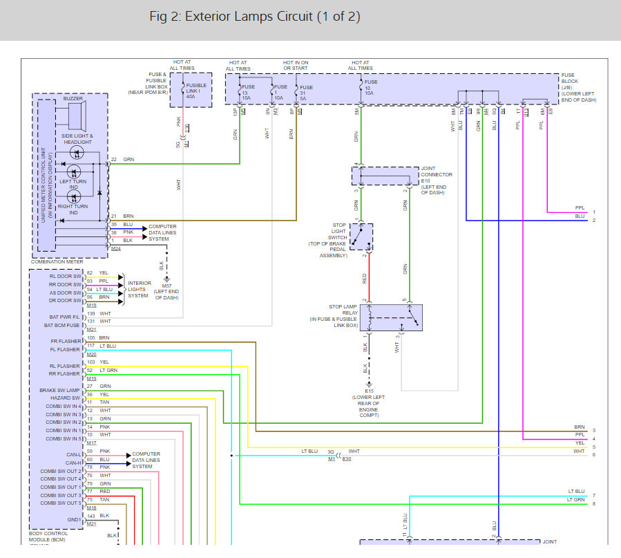Click the 'M24' connector label
Viewport: 621px width, 558px height.
click(116, 249)
